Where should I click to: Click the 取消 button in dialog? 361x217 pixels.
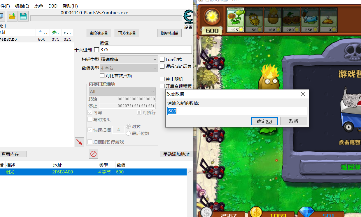tap(294, 121)
